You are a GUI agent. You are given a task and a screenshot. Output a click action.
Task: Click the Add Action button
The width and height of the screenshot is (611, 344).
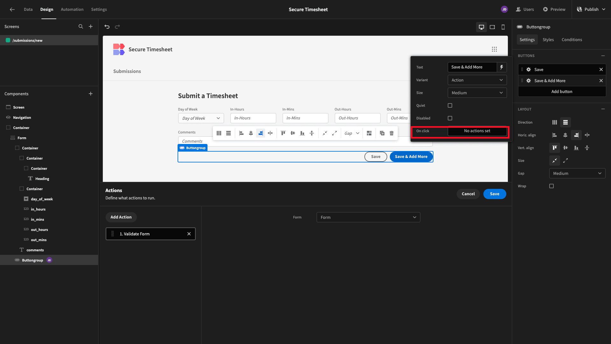(x=121, y=217)
